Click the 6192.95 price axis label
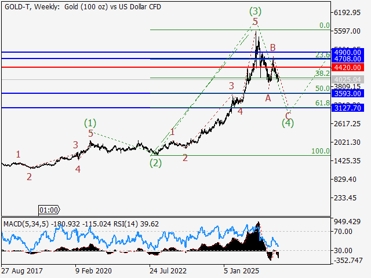The image size is (371, 278). tap(347, 13)
